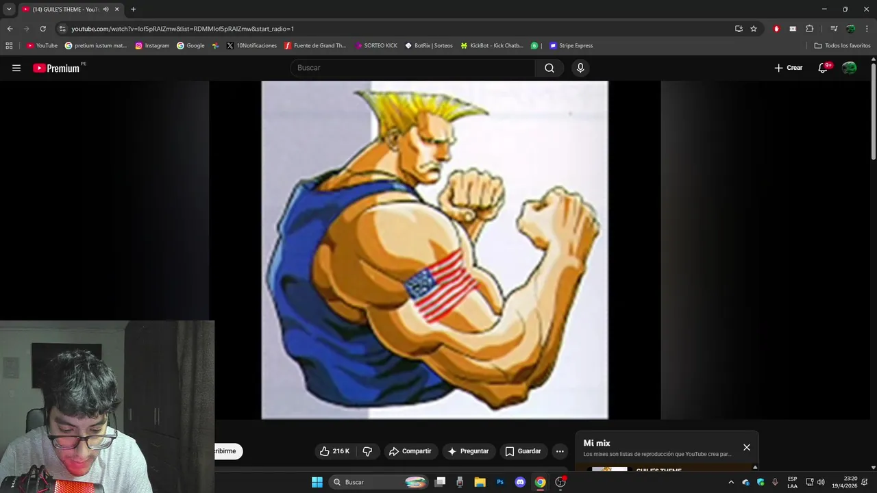The height and width of the screenshot is (493, 877).
Task: Open the media control toolbar icon
Action: point(834,29)
